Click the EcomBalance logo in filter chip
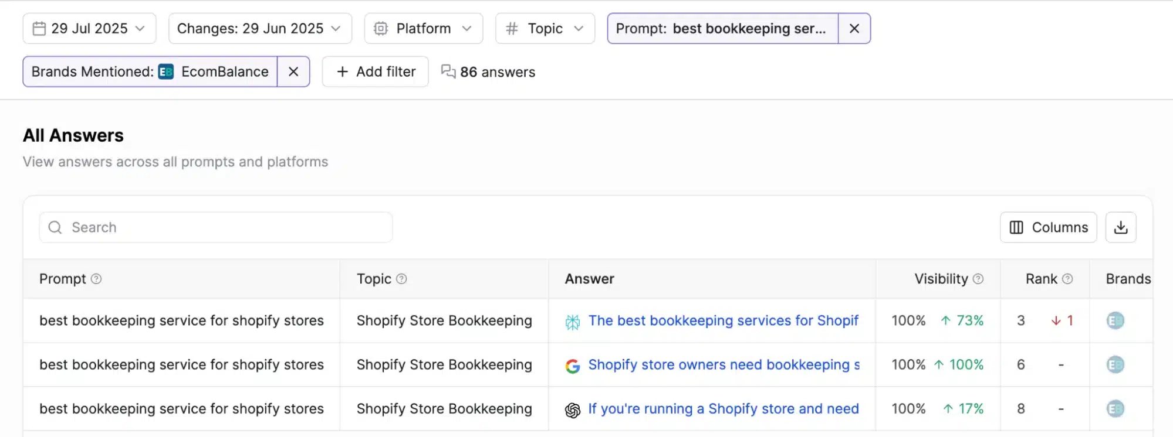The width and height of the screenshot is (1173, 437). pyautogui.click(x=166, y=71)
